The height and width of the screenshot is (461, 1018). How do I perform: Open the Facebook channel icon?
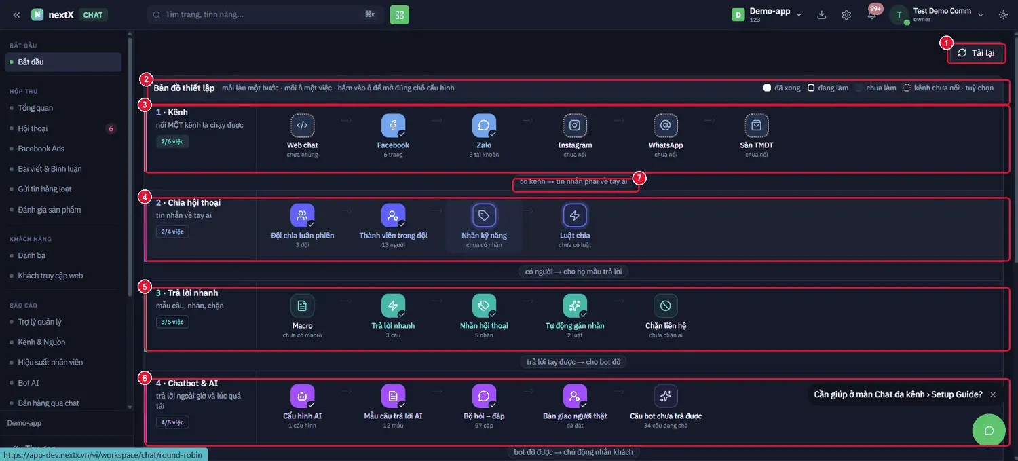(x=393, y=126)
